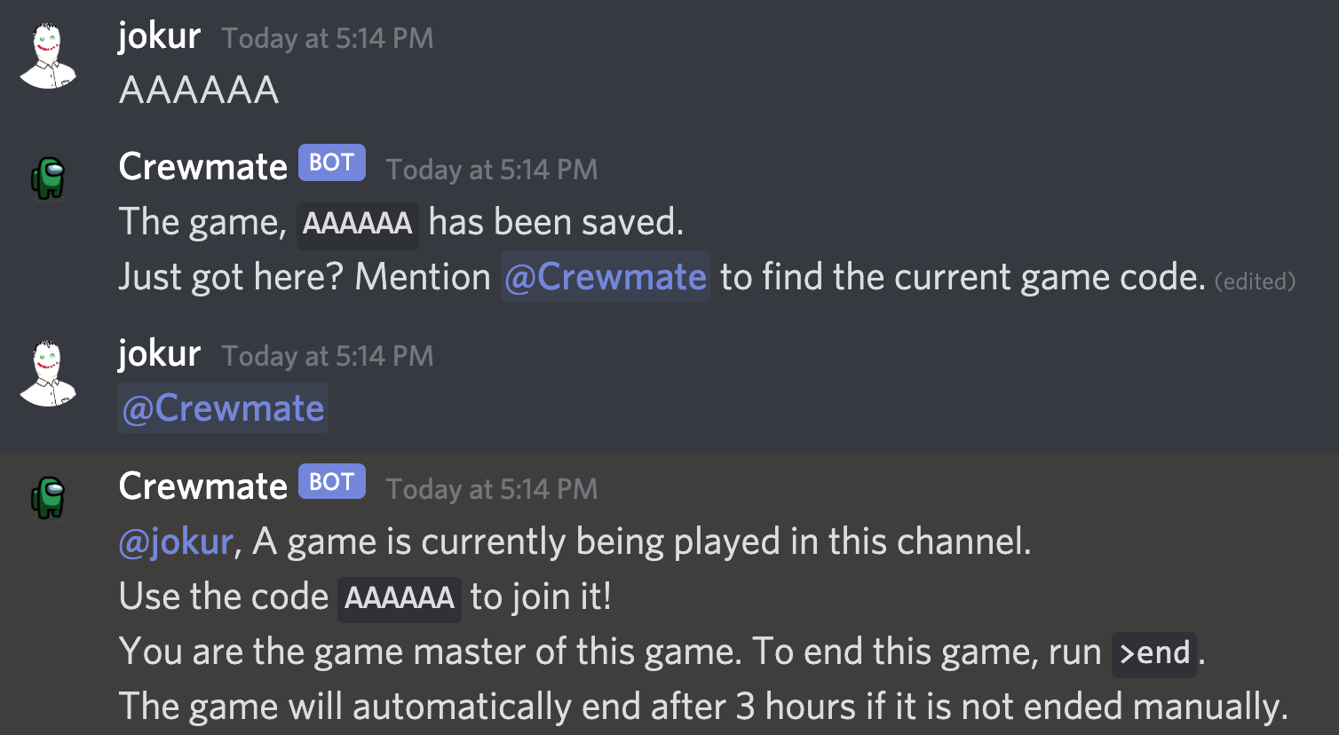Click the jokur username above AAAAAA
Viewport: 1339px width, 735px height.
pyautogui.click(x=159, y=36)
